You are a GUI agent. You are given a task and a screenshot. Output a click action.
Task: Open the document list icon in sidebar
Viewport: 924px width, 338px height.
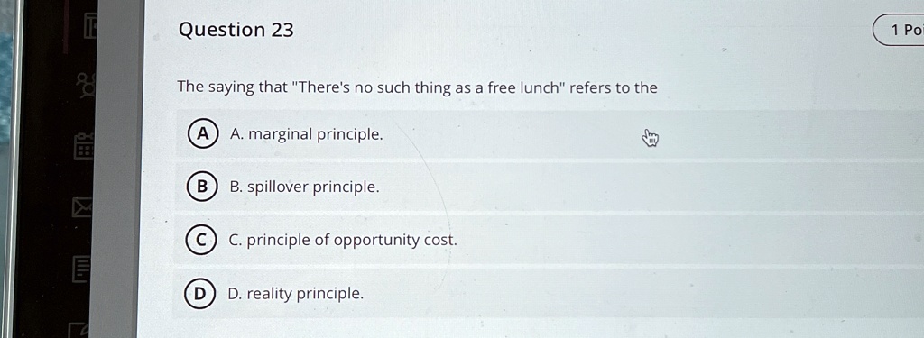[x=81, y=269]
